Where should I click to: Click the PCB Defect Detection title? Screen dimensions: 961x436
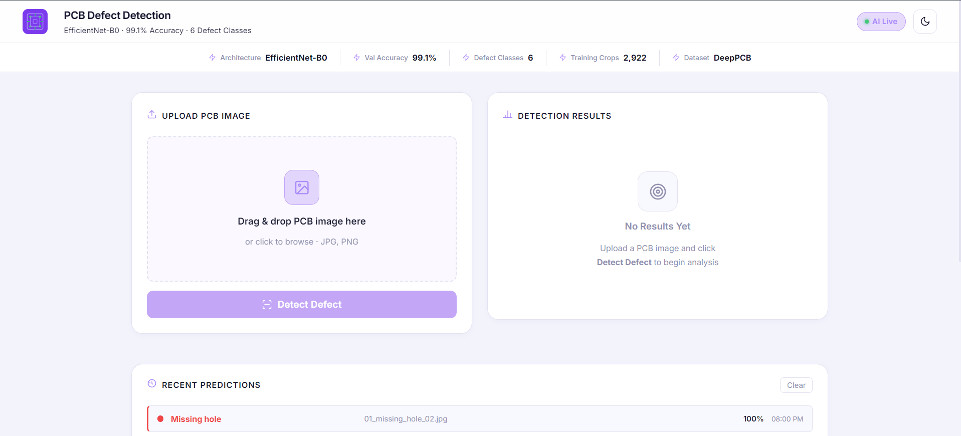[x=117, y=16]
